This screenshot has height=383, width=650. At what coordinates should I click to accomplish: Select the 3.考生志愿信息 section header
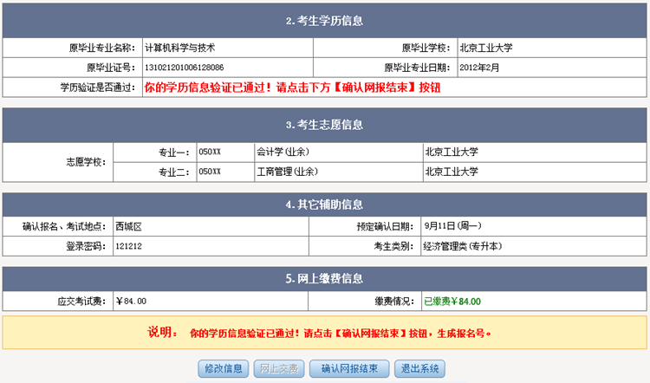pos(324,125)
